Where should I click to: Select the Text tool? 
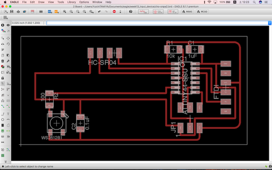[8, 114]
